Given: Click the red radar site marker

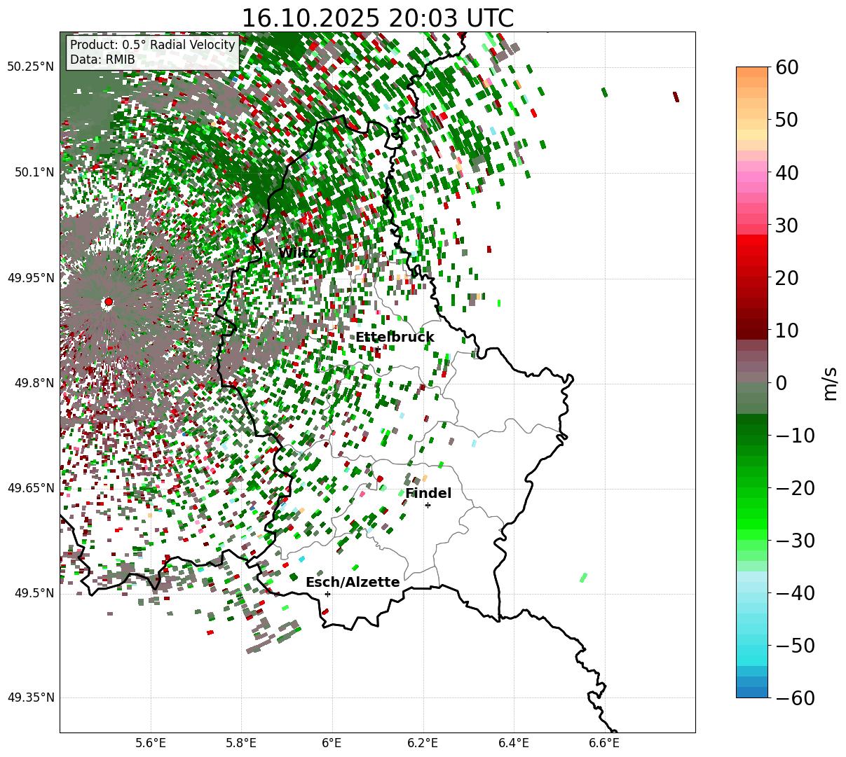Looking at the screenshot, I should pos(108,302).
